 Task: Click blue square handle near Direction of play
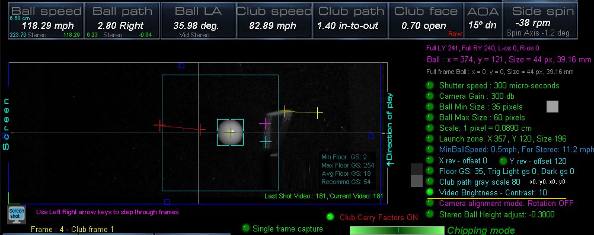click(371, 136)
